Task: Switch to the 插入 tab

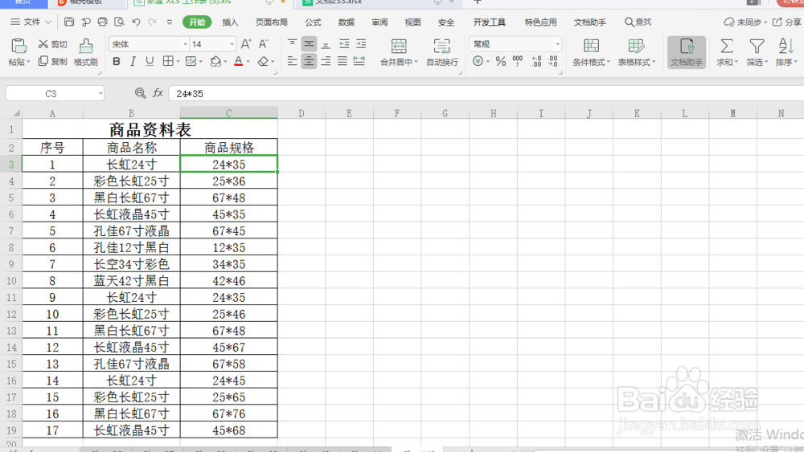Action: tap(230, 22)
